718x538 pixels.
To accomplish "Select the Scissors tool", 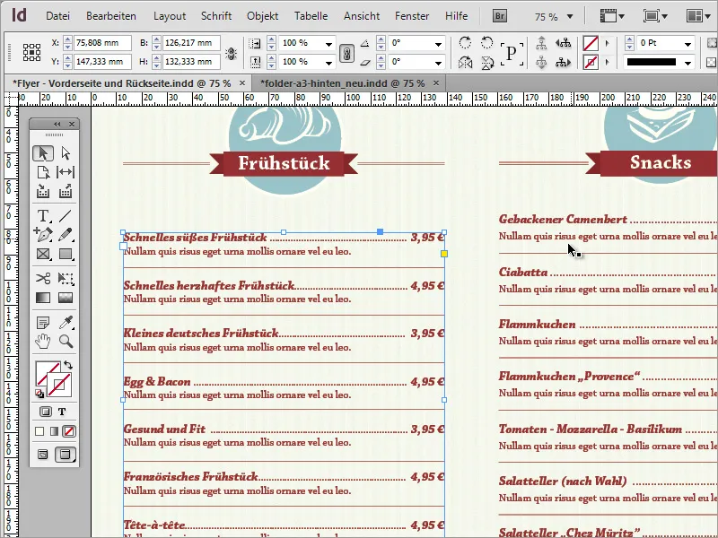I will point(43,278).
